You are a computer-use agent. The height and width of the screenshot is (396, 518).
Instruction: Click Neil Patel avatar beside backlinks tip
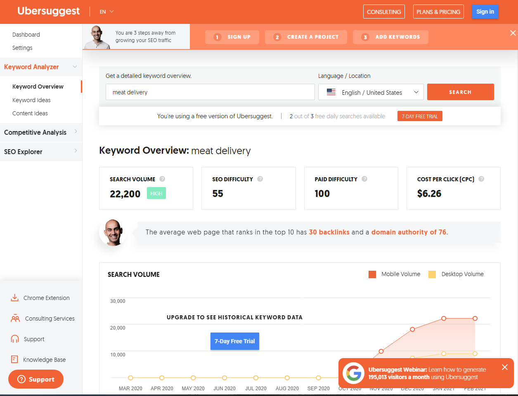click(x=114, y=232)
